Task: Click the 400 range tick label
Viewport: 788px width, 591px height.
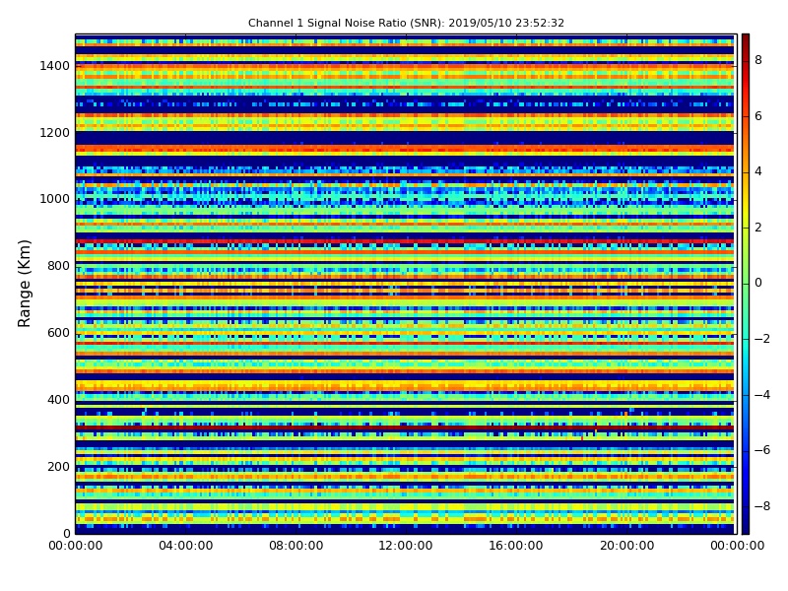Action: pos(58,400)
